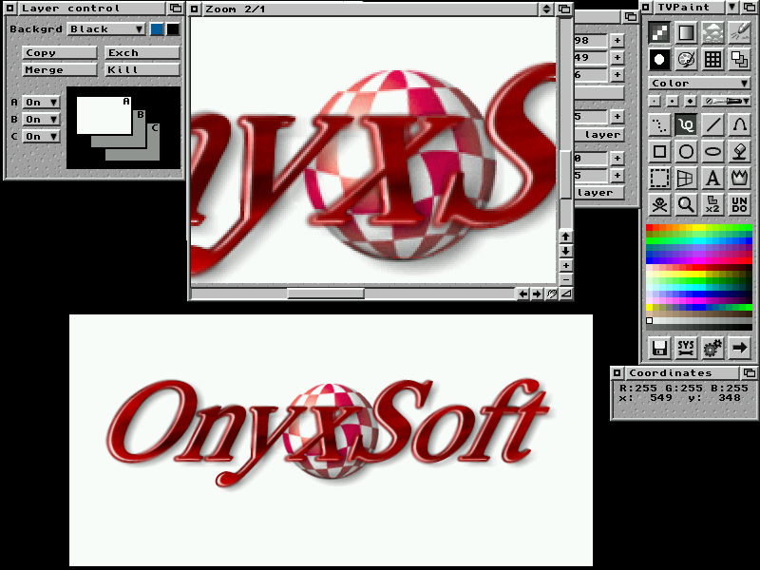Viewport: 760px width, 570px height.
Task: Select layer A thumbnail in layer preview
Action: pos(104,115)
